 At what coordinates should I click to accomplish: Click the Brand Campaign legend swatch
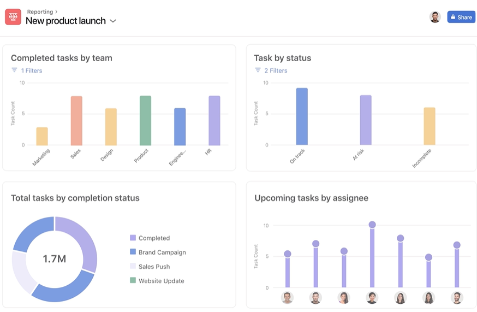pos(133,252)
